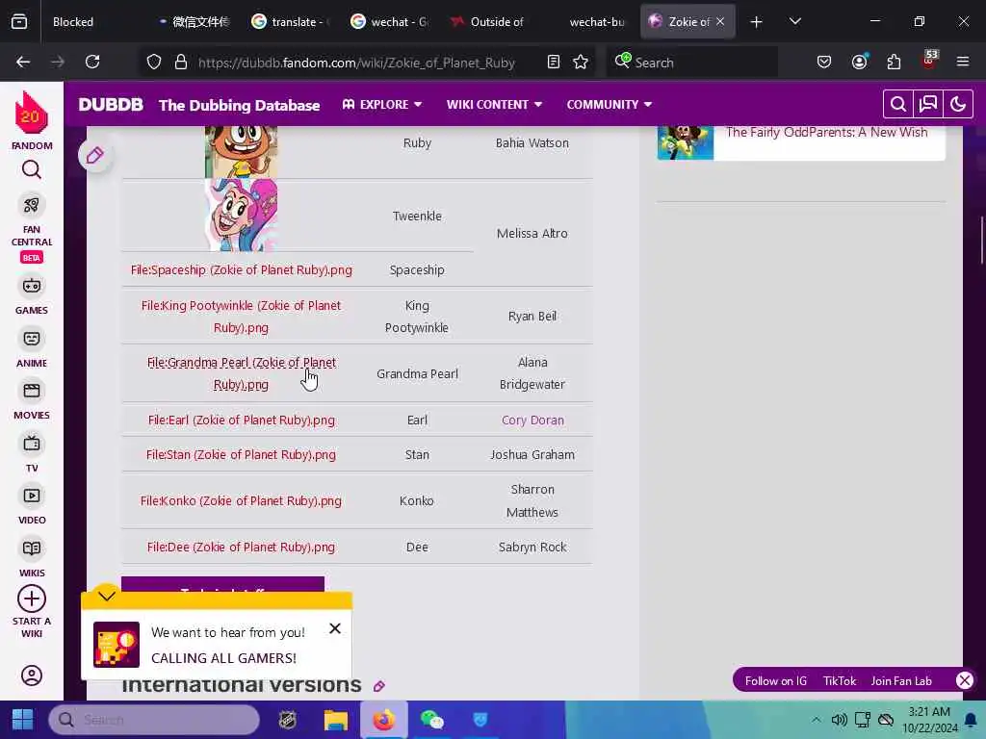Open Firefox account icon
The width and height of the screenshot is (986, 739).
click(x=859, y=62)
